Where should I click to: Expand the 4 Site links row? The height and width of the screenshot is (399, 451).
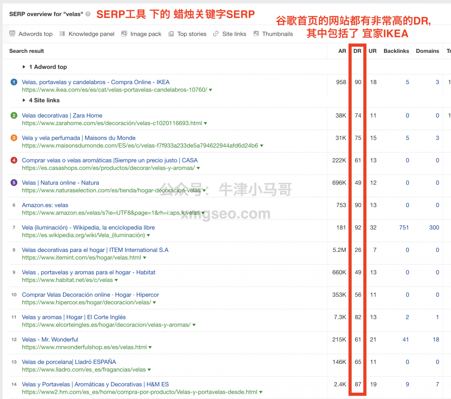tap(24, 100)
